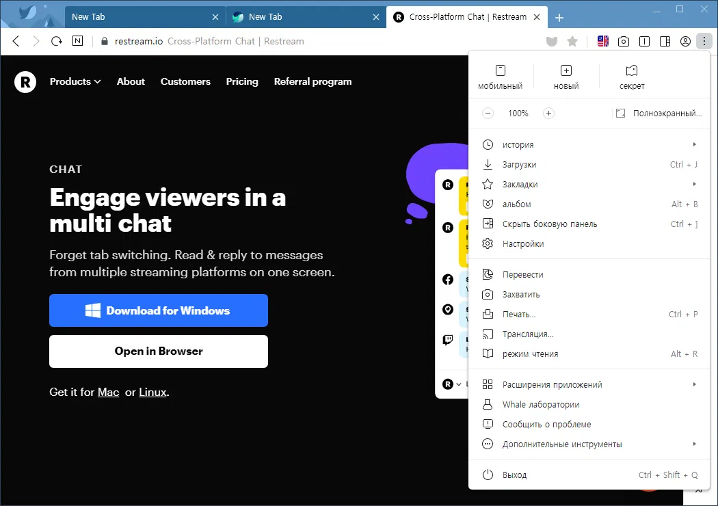Screen dimensions: 718x506
Task: Enable режим чтения reader mode
Action: (x=589, y=354)
